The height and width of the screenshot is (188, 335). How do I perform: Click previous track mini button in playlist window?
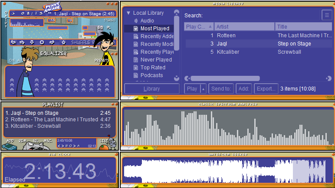click(x=59, y=146)
